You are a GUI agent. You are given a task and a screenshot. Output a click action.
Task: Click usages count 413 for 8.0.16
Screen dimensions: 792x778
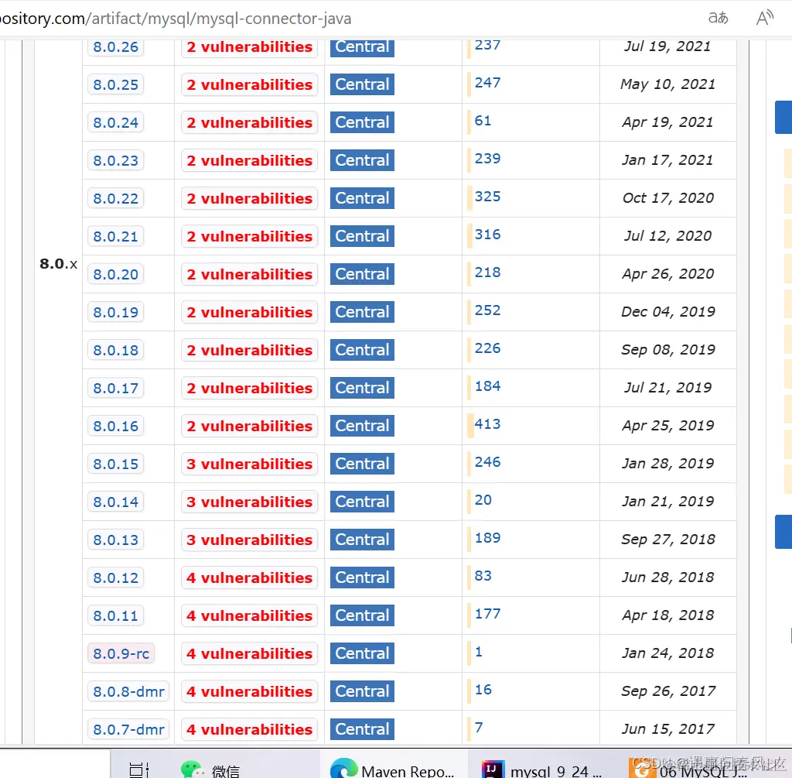pyautogui.click(x=487, y=423)
